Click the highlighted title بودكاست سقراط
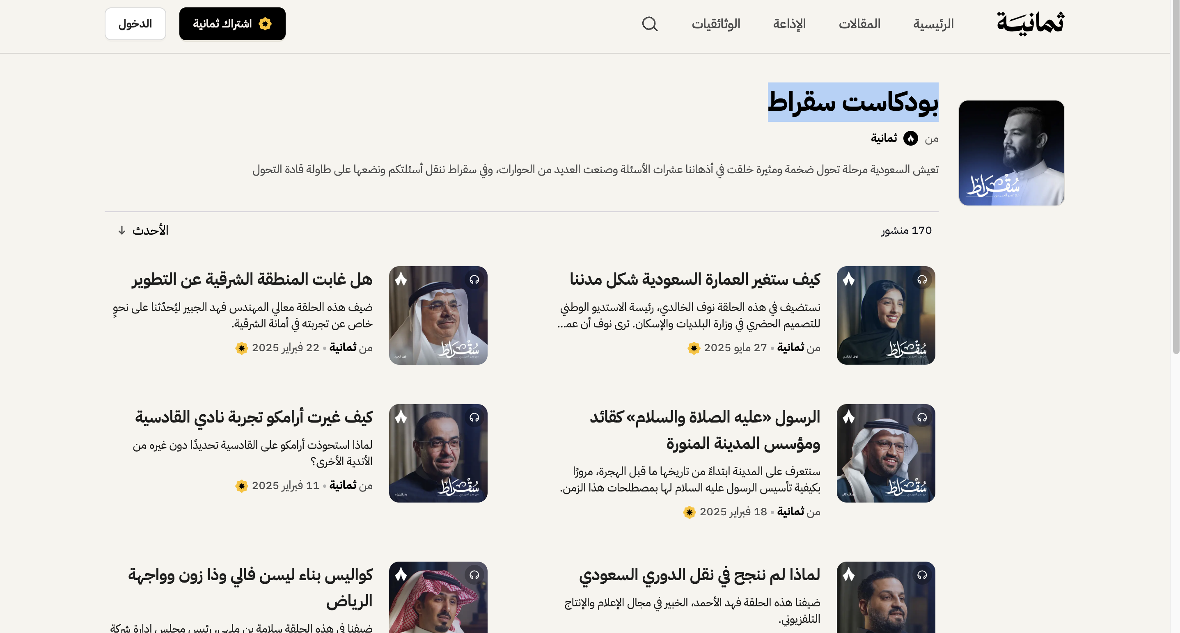Image resolution: width=1180 pixels, height=633 pixels. [x=853, y=102]
